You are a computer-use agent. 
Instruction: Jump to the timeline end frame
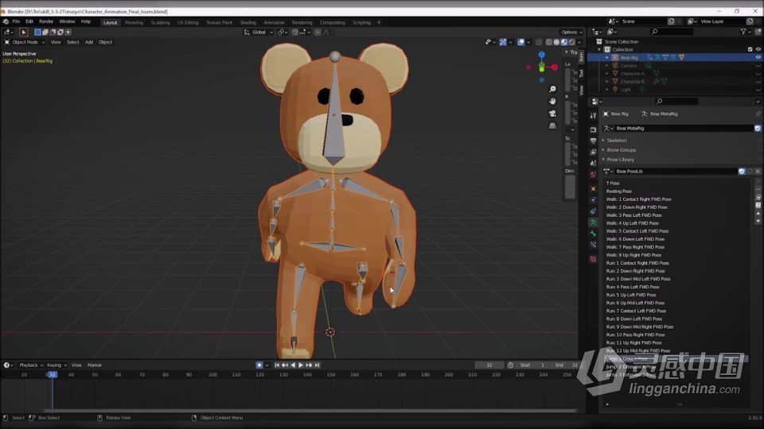[318, 365]
